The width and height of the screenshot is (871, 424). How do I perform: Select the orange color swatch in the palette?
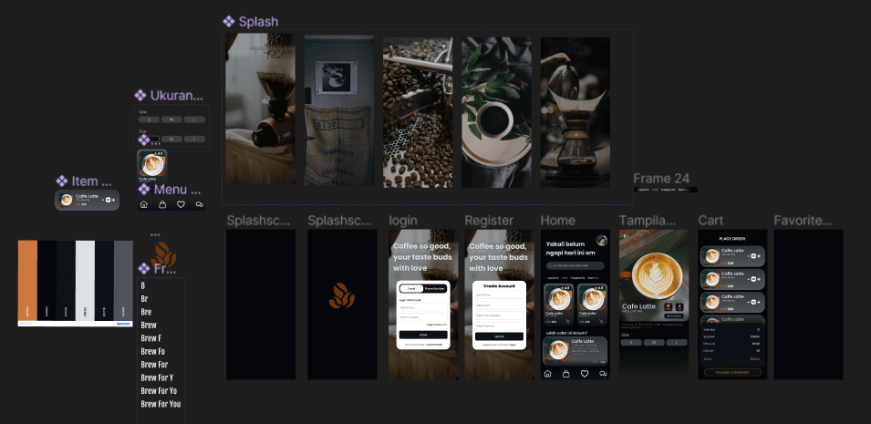pos(27,280)
